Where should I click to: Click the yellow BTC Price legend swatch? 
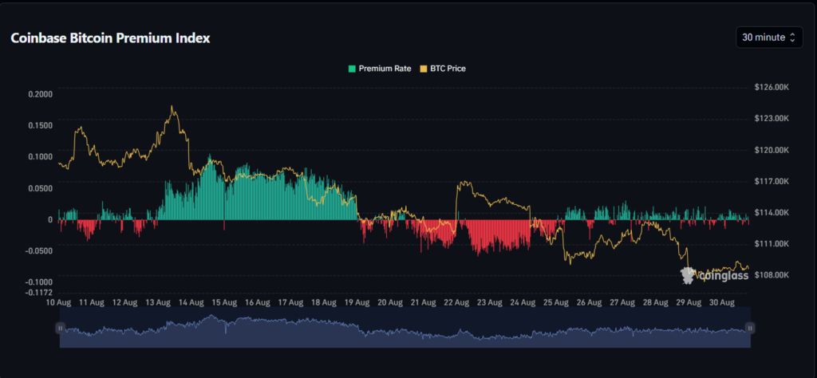pos(423,69)
